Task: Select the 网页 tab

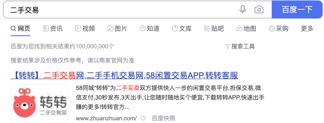Action: point(20,29)
